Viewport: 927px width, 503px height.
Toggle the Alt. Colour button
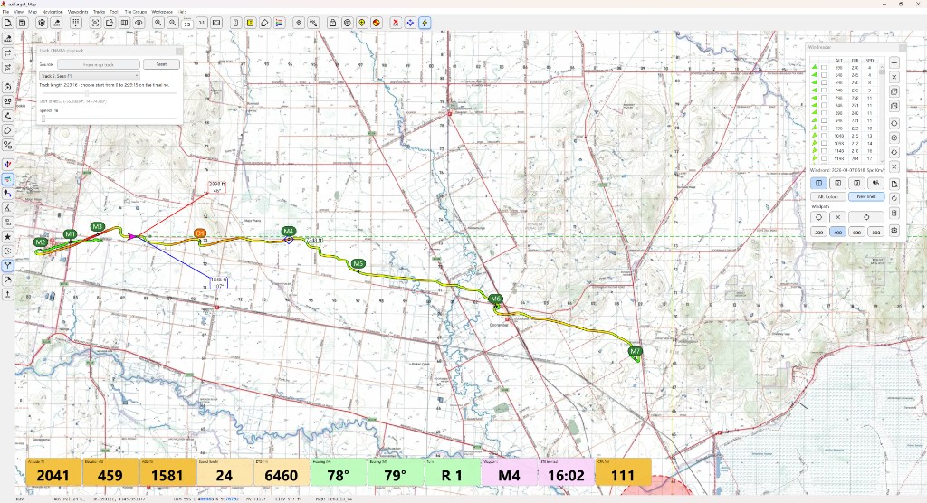click(x=827, y=196)
